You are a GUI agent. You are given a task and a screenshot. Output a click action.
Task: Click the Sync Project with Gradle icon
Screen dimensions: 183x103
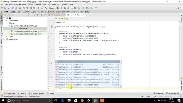[83, 8]
